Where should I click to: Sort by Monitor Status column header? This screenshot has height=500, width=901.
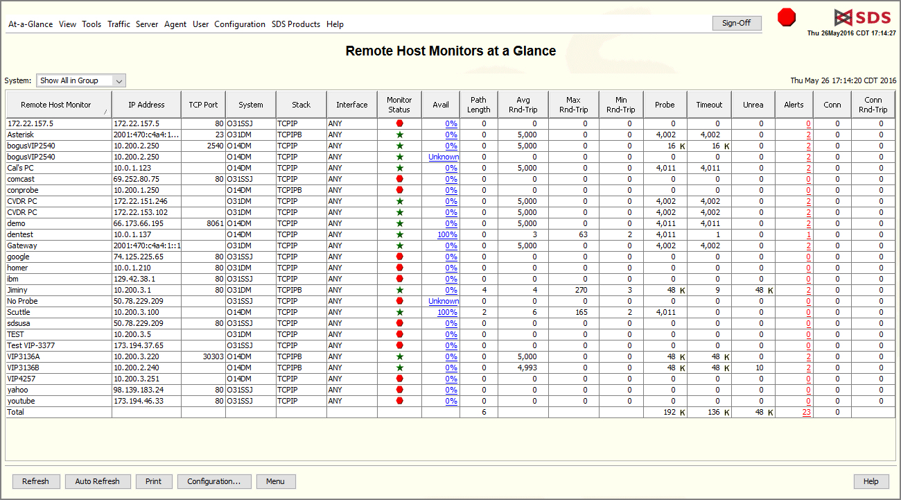click(399, 105)
